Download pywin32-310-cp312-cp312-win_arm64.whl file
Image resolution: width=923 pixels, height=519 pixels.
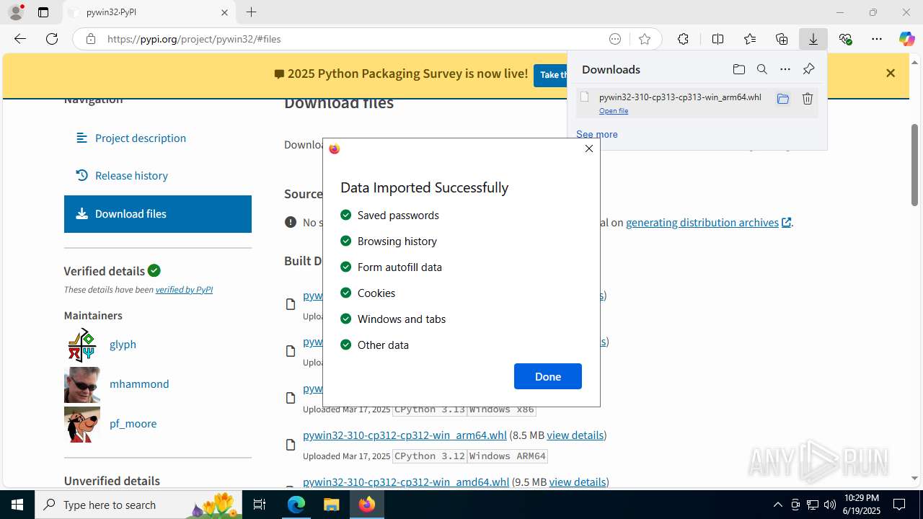(x=405, y=435)
